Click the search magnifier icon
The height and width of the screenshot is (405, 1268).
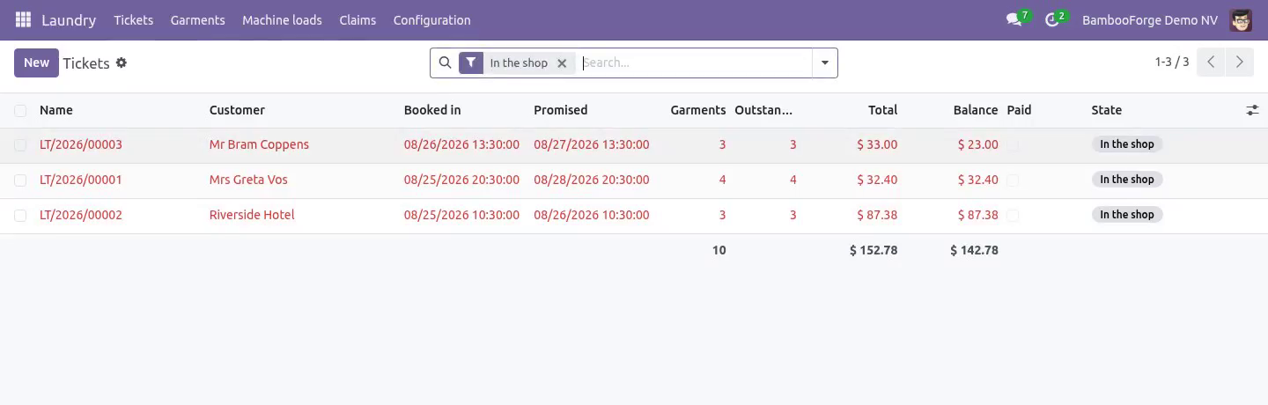pyautogui.click(x=445, y=63)
